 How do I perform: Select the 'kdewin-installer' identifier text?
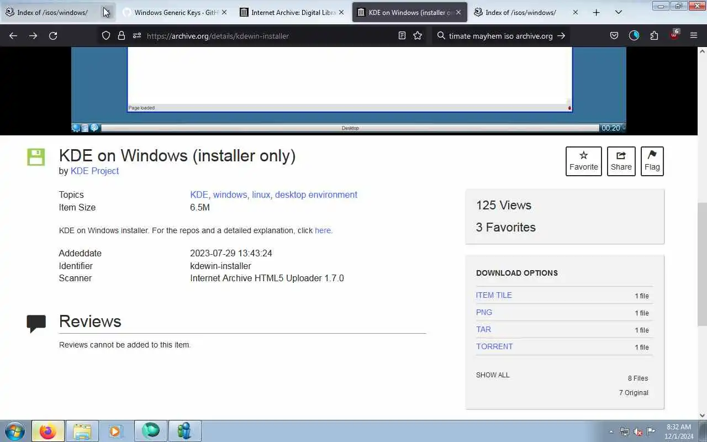pos(220,266)
